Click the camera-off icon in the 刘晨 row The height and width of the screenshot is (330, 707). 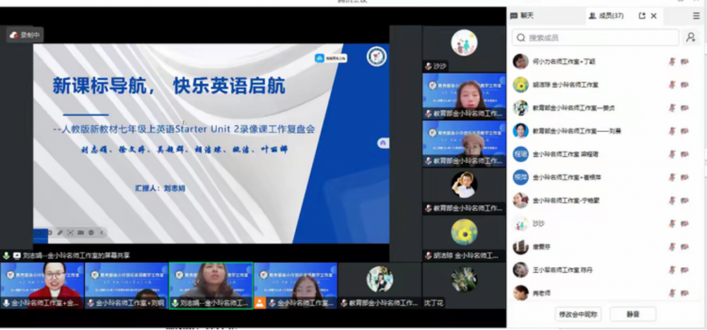[684, 131]
